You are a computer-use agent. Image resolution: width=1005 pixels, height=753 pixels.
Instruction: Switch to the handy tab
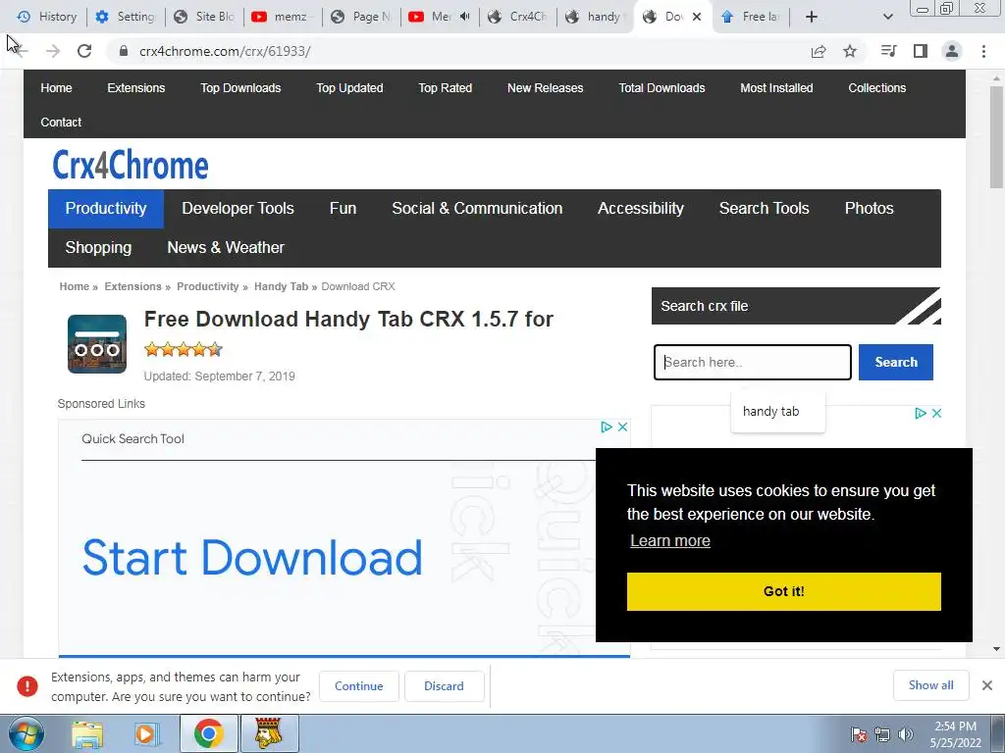(596, 17)
